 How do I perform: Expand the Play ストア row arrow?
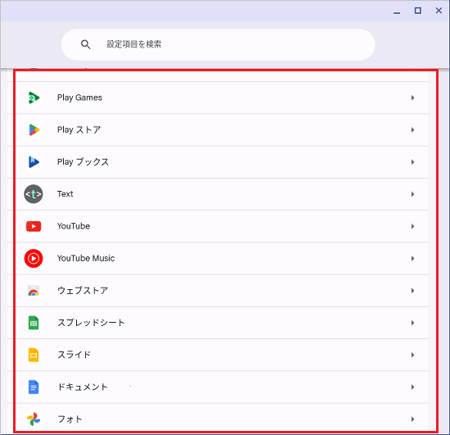(412, 130)
